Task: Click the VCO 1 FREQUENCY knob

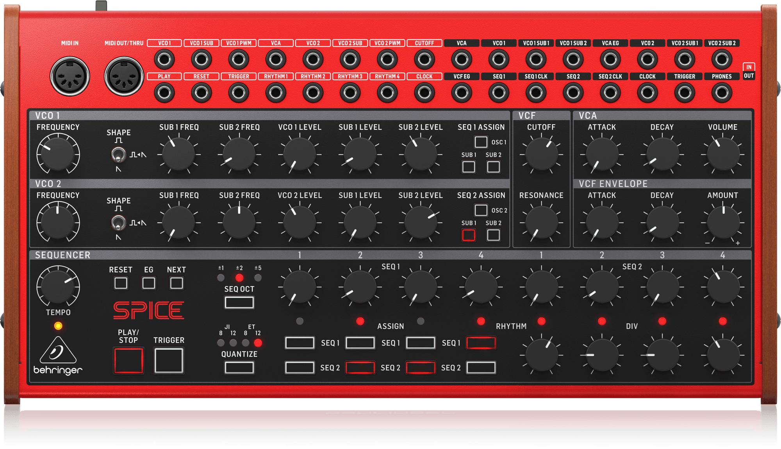Action: pos(58,155)
